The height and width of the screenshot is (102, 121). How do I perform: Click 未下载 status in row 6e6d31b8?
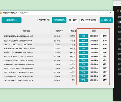73,80
